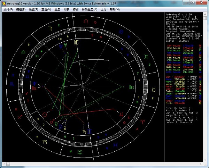Image resolution: width=209 pixels, height=168 pixels.
Task: Open the 列表 list menu
Action: pos(67,10)
